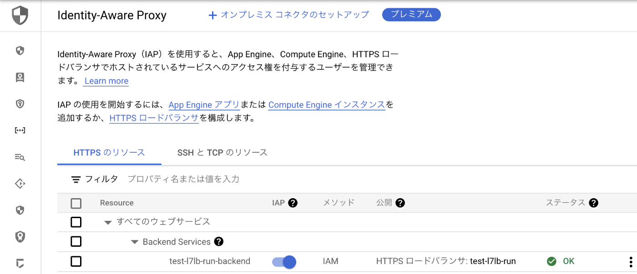Open three-dot menu for test-l7lb-run-backend
The width and height of the screenshot is (637, 274).
point(631,262)
